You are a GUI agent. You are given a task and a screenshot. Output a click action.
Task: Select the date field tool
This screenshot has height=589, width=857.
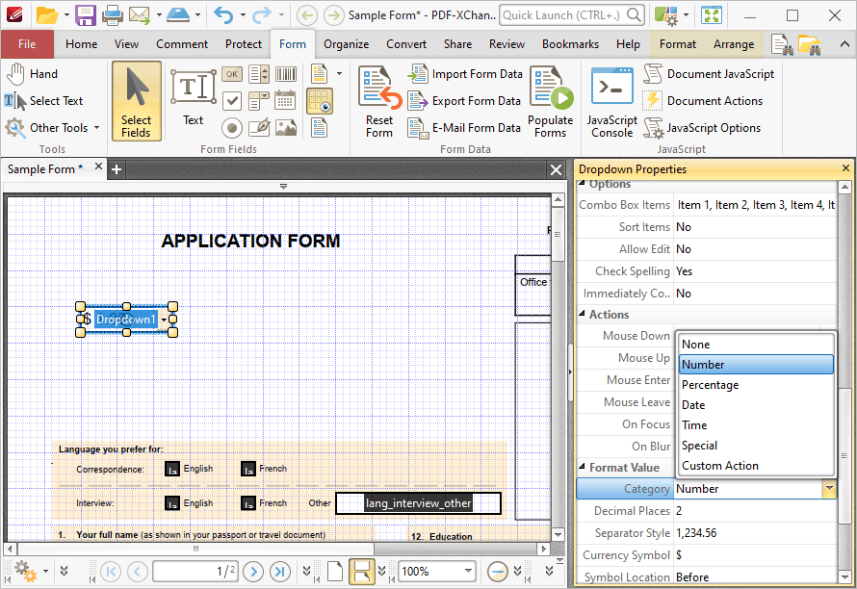(x=285, y=101)
